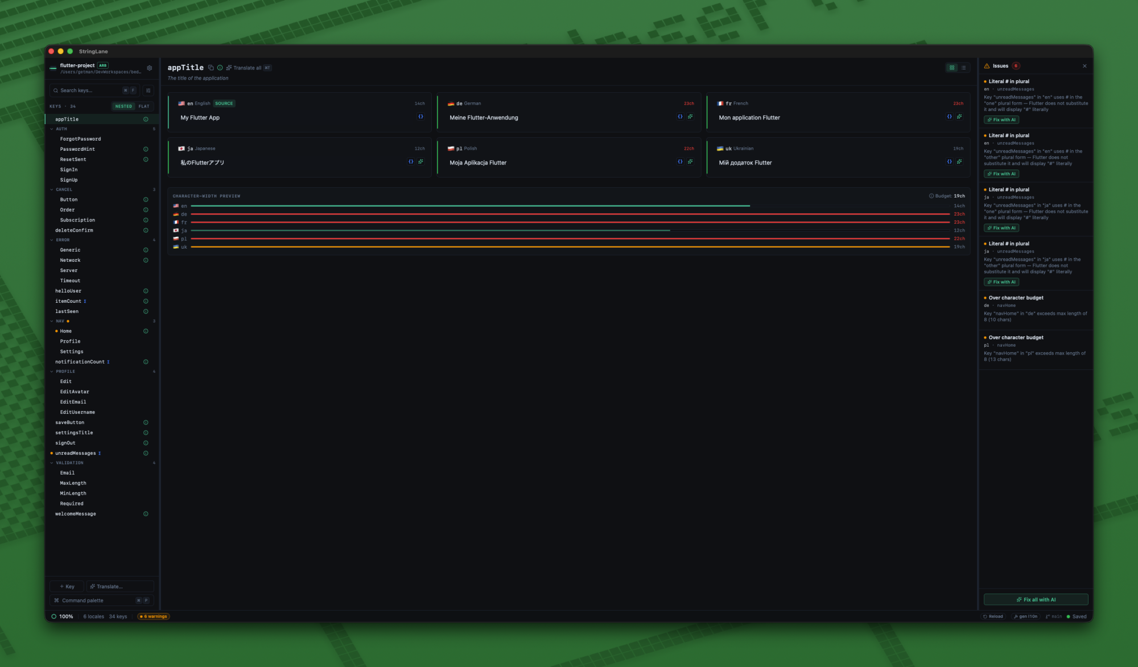The height and width of the screenshot is (667, 1138).
Task: Open placeholder braces on Japanese card
Action: click(411, 162)
